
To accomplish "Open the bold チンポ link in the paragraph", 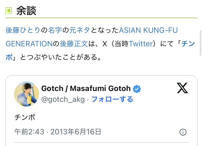I will [x=188, y=43].
